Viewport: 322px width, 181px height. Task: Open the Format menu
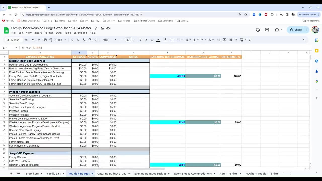(49, 33)
